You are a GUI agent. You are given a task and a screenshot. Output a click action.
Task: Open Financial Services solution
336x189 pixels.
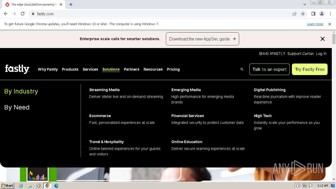(188, 116)
